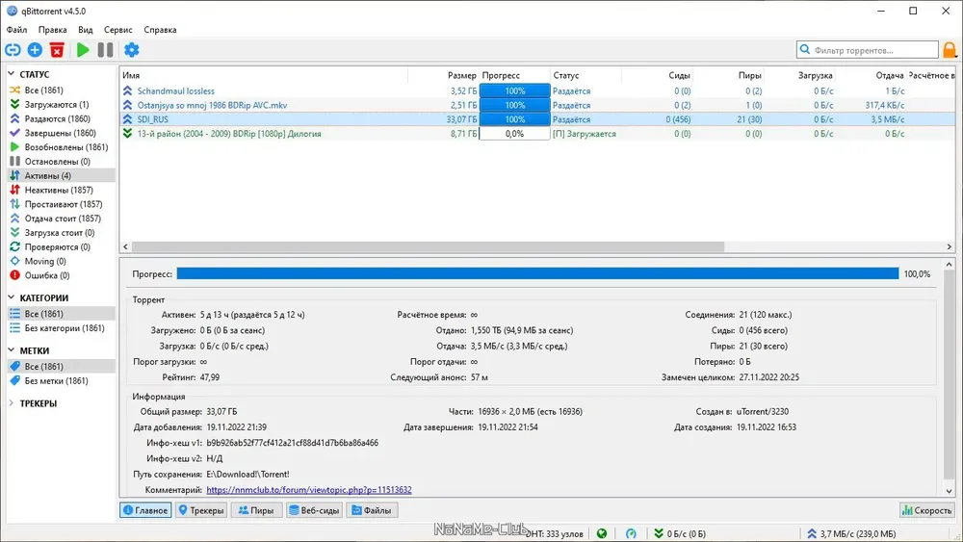Toggle the Скорость speed graph button
The width and height of the screenshot is (963, 542).
pyautogui.click(x=926, y=510)
